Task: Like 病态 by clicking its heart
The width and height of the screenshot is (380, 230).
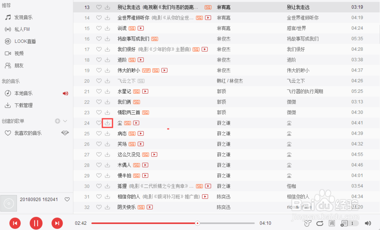Action: [98, 133]
